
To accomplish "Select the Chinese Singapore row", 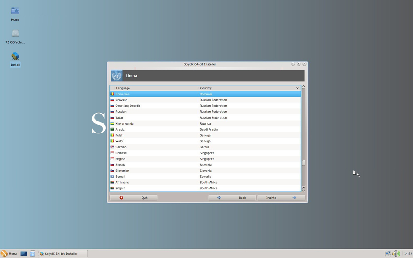I will 205,153.
